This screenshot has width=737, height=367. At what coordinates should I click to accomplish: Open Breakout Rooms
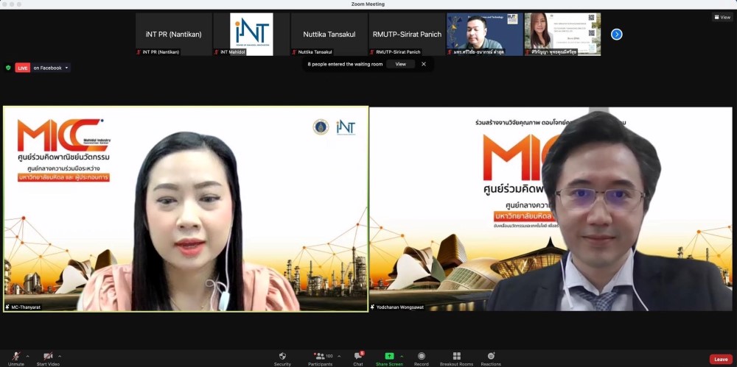pyautogui.click(x=456, y=357)
